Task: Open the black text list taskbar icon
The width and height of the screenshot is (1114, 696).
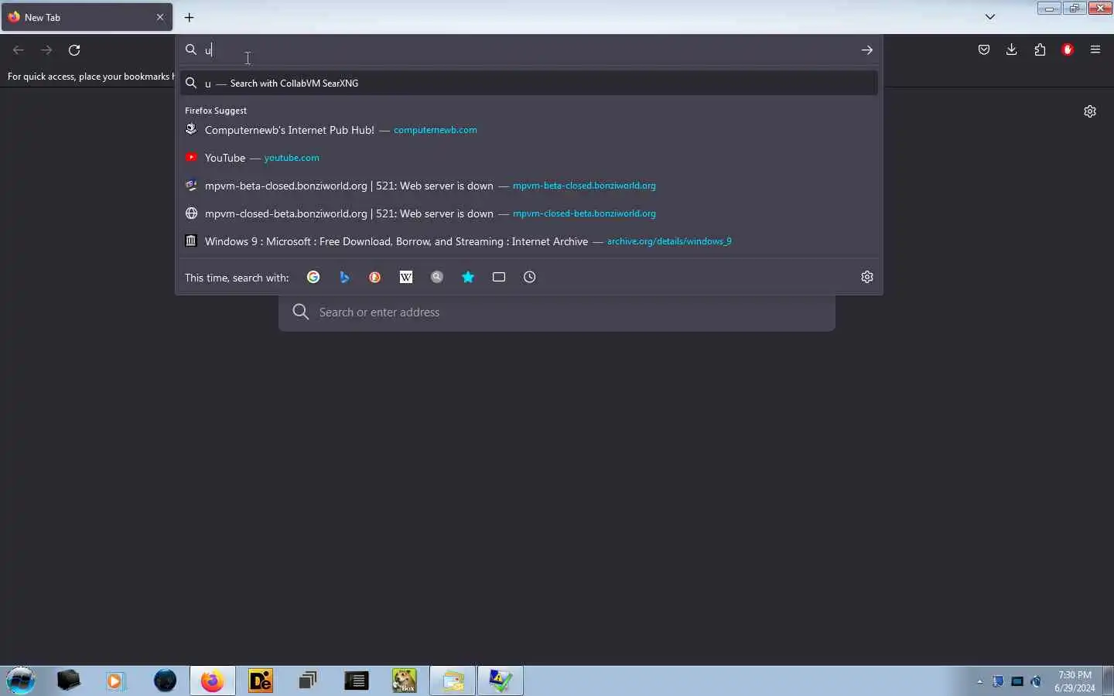Action: [x=357, y=681]
